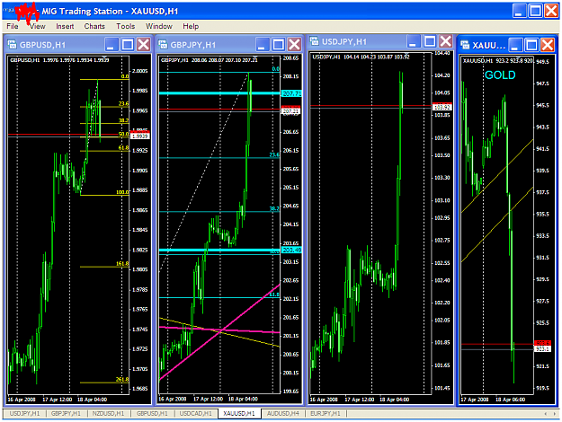
Task: Minimize the MIG Trading Station main window
Action: click(519, 11)
